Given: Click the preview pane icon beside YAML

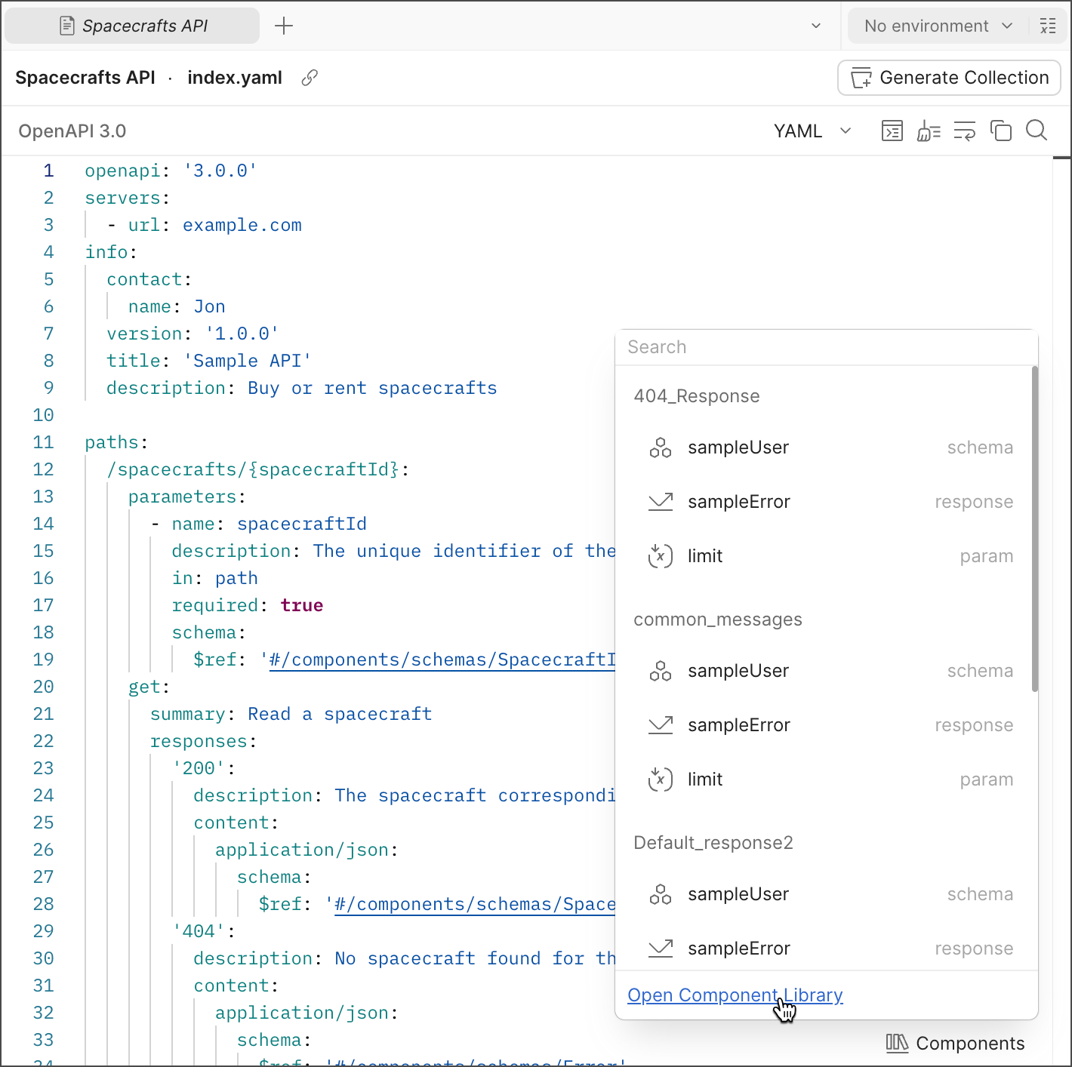Looking at the screenshot, I should [x=892, y=131].
